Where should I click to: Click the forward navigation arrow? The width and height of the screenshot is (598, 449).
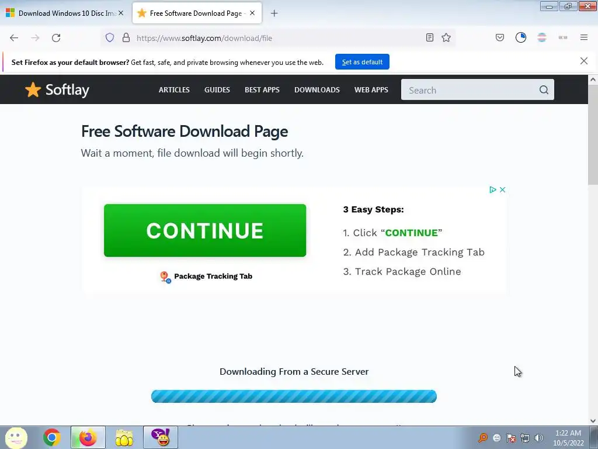35,38
